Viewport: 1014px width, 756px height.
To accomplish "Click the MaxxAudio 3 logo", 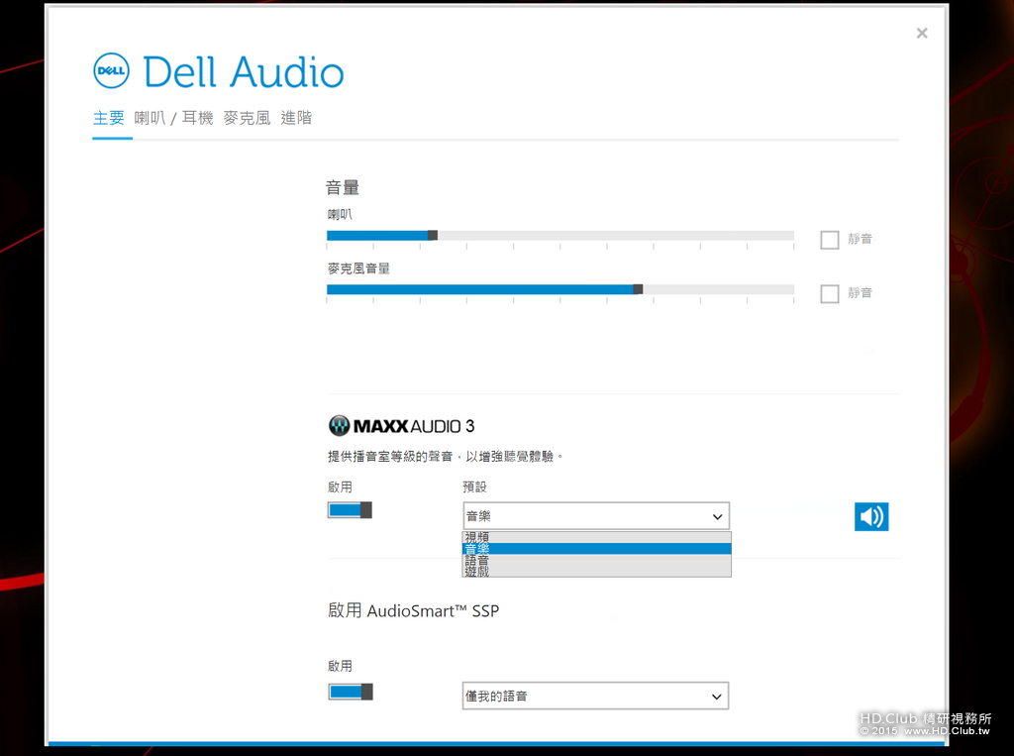I will pyautogui.click(x=401, y=426).
